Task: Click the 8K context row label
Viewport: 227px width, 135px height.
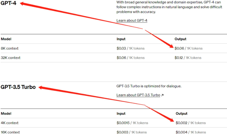Action: 10,48
